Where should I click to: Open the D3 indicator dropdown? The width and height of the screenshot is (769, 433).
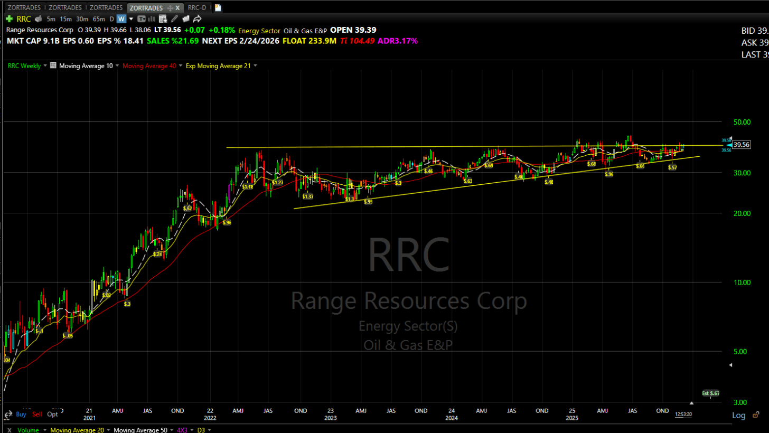point(208,430)
